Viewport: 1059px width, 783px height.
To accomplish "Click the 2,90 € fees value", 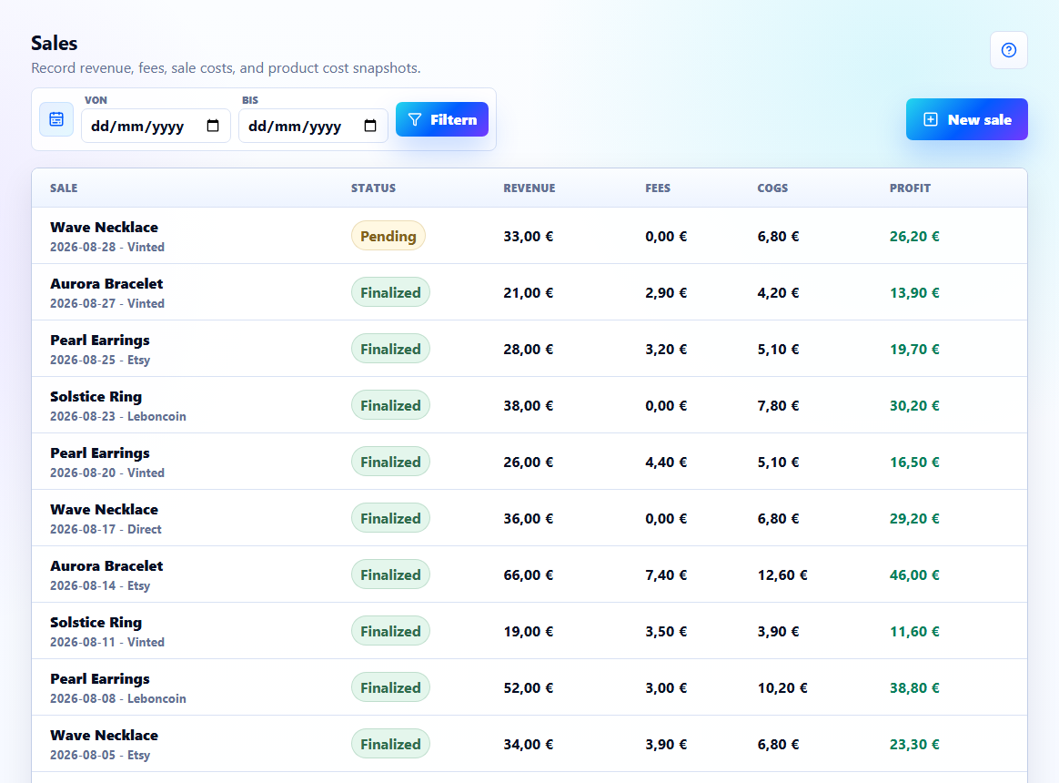I will (x=666, y=293).
